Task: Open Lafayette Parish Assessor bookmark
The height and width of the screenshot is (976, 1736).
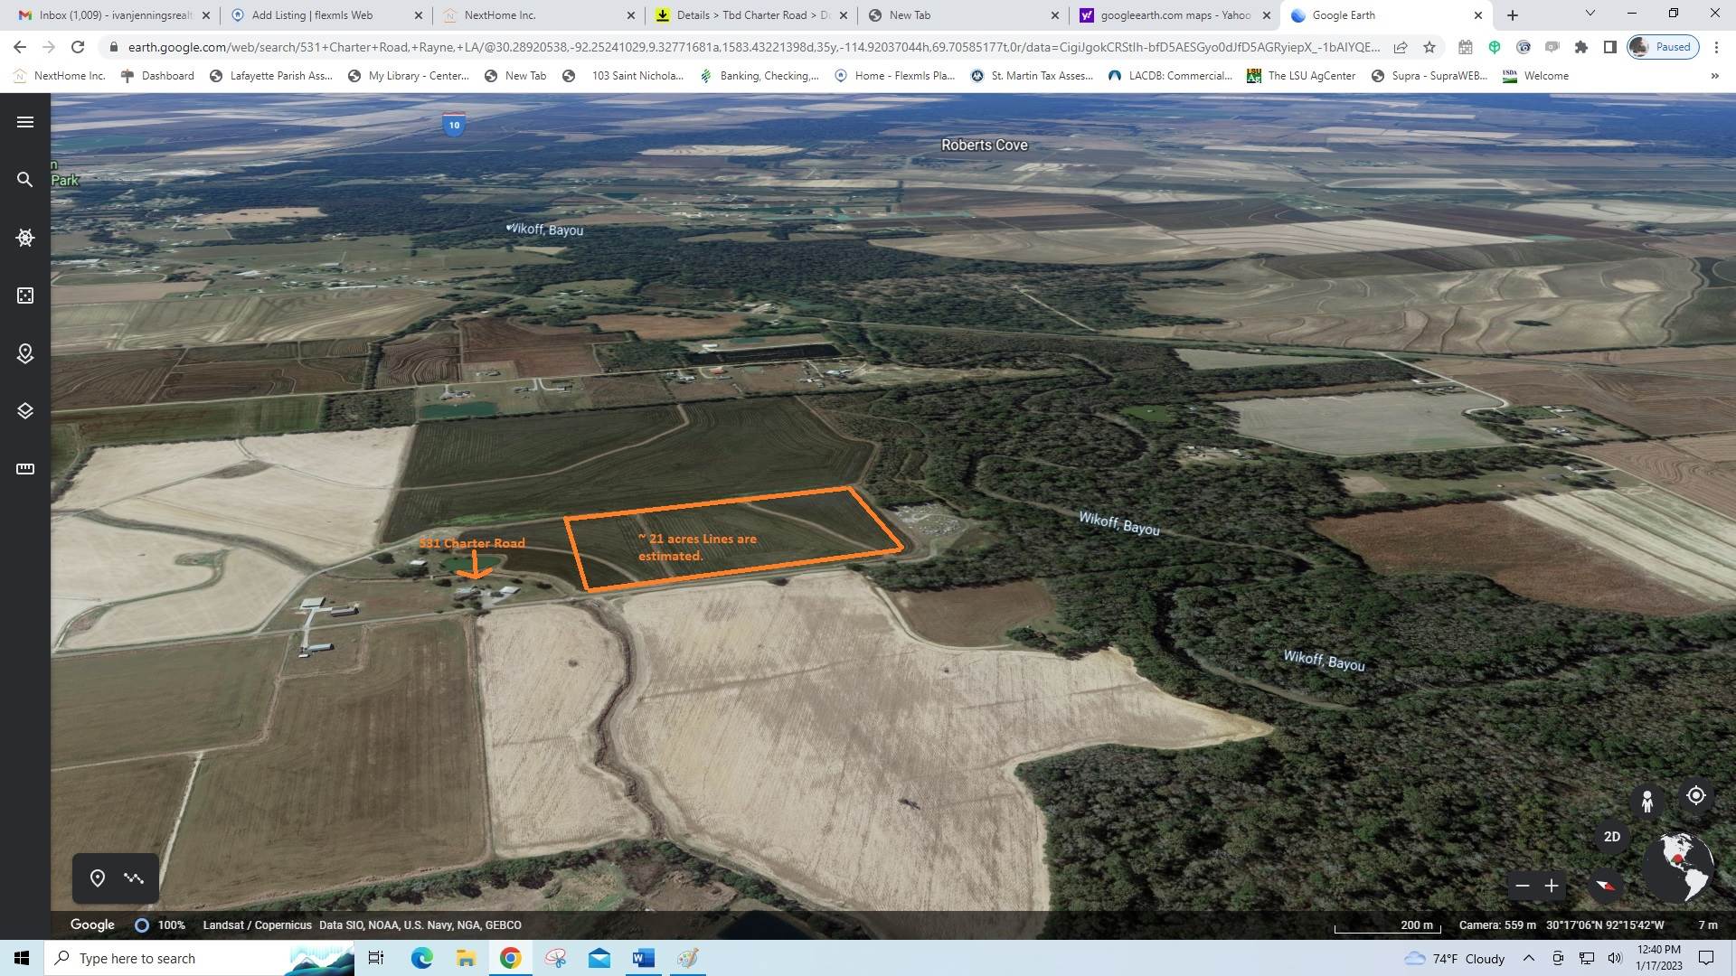Action: point(271,76)
